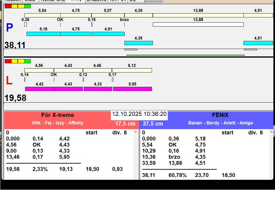
Task: Click the red L lane letter
Action: [x=9, y=81]
